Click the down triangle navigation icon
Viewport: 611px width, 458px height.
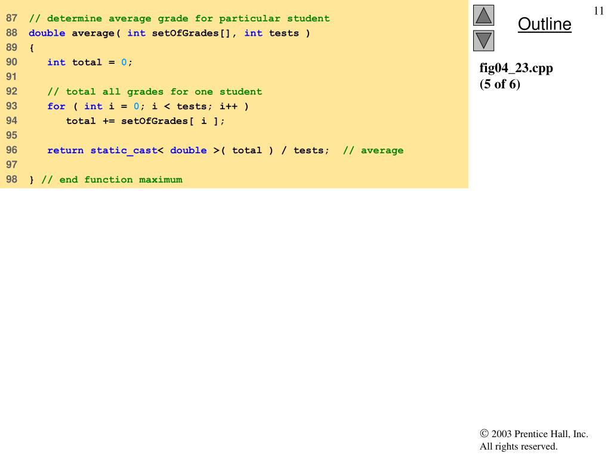click(483, 41)
